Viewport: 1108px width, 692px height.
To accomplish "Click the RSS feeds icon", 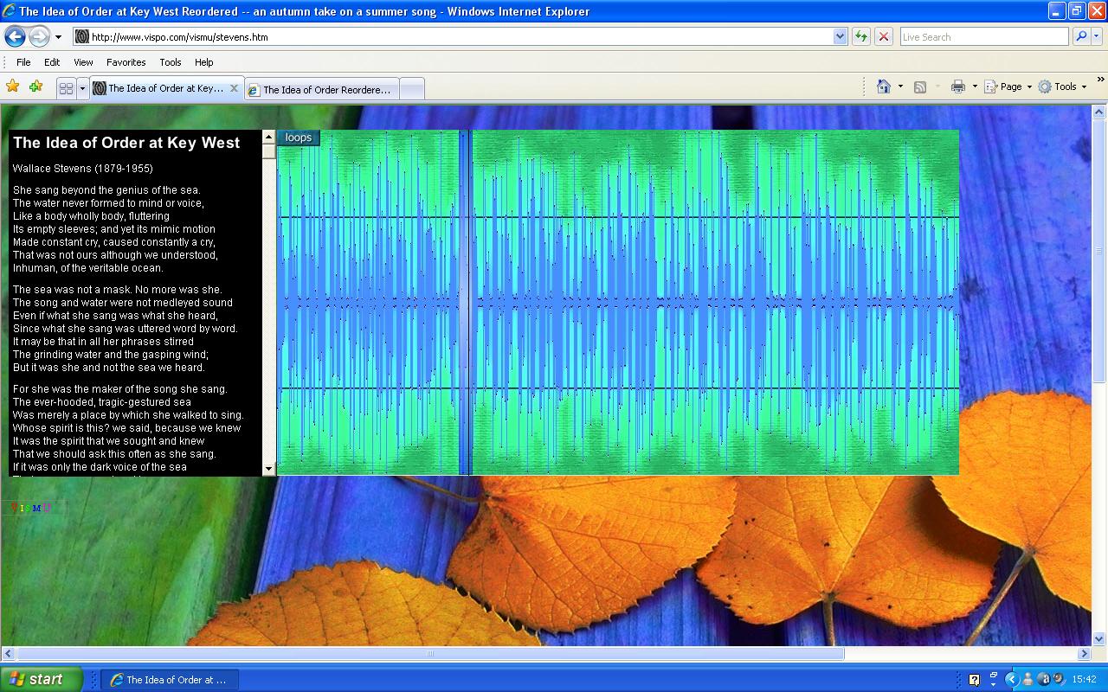I will click(920, 86).
